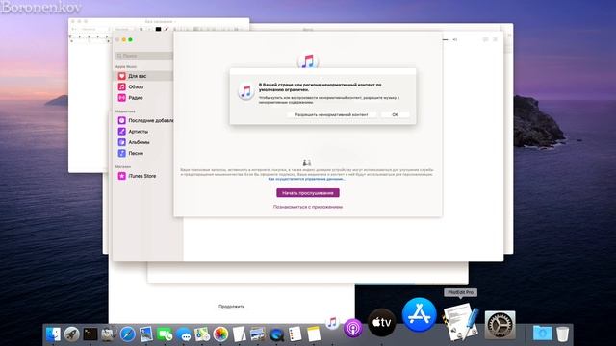Open App Store from the Dock
The width and height of the screenshot is (616, 346).
tap(420, 315)
